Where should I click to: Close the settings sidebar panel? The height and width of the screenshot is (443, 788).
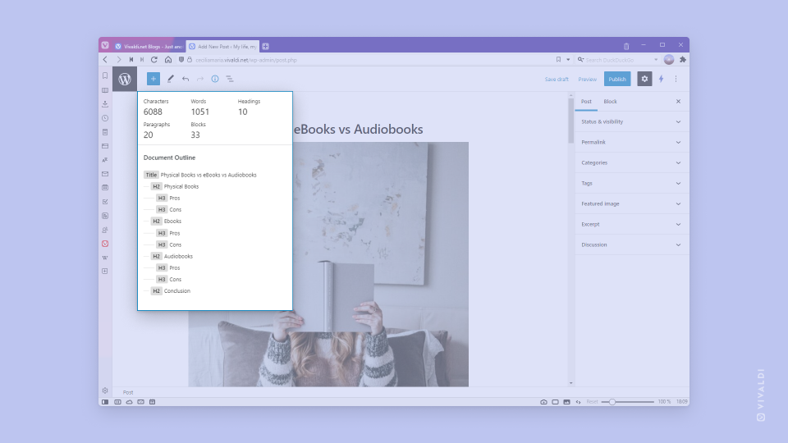point(678,102)
